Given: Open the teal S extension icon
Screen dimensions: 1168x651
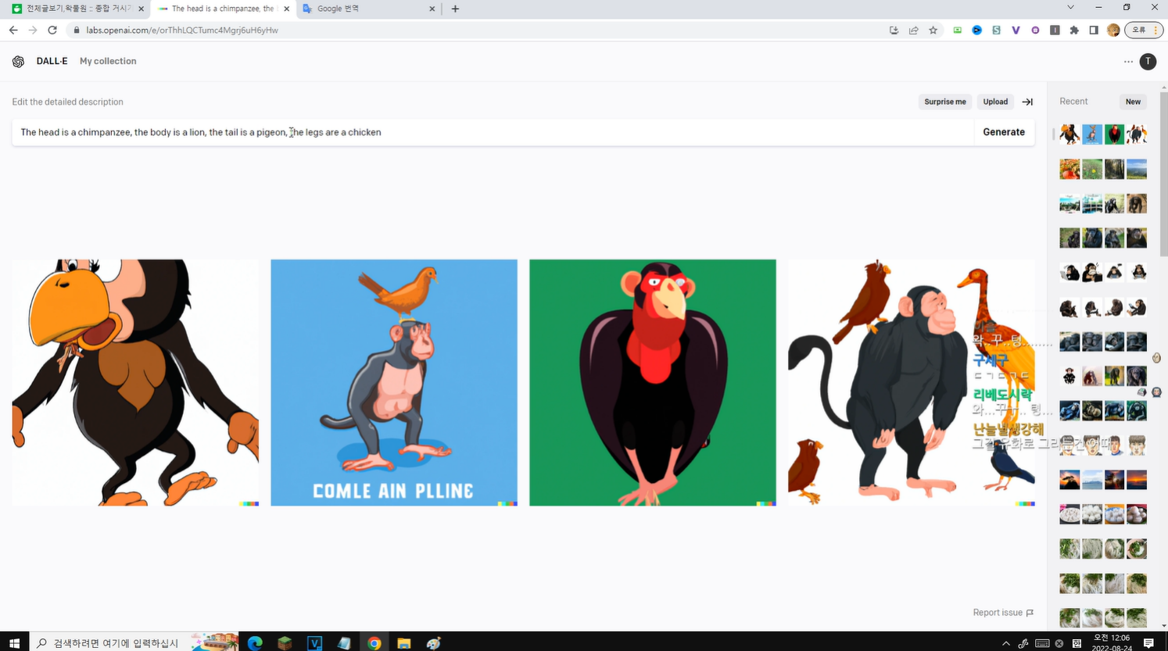Looking at the screenshot, I should coord(996,30).
